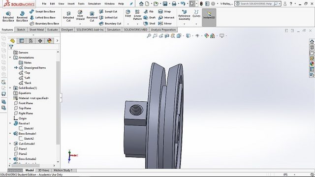Switch to the Evaluate tab
The width and height of the screenshot is (315, 177).
pyautogui.click(x=53, y=29)
